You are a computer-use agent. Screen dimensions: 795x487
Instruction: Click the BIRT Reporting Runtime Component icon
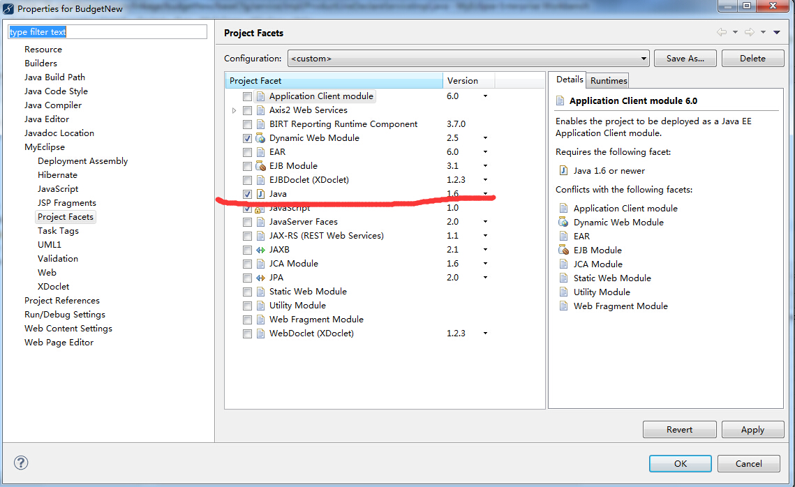tap(260, 123)
